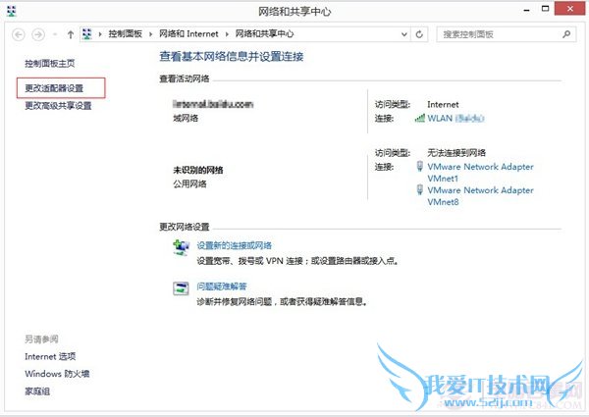Viewport: 589px width, 417px height.
Task: Click the window title bar system icon
Action: click(12, 11)
